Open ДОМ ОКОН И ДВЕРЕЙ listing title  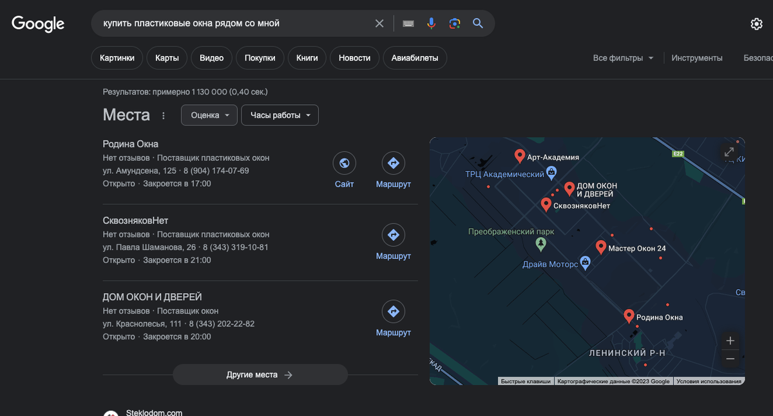tap(153, 297)
